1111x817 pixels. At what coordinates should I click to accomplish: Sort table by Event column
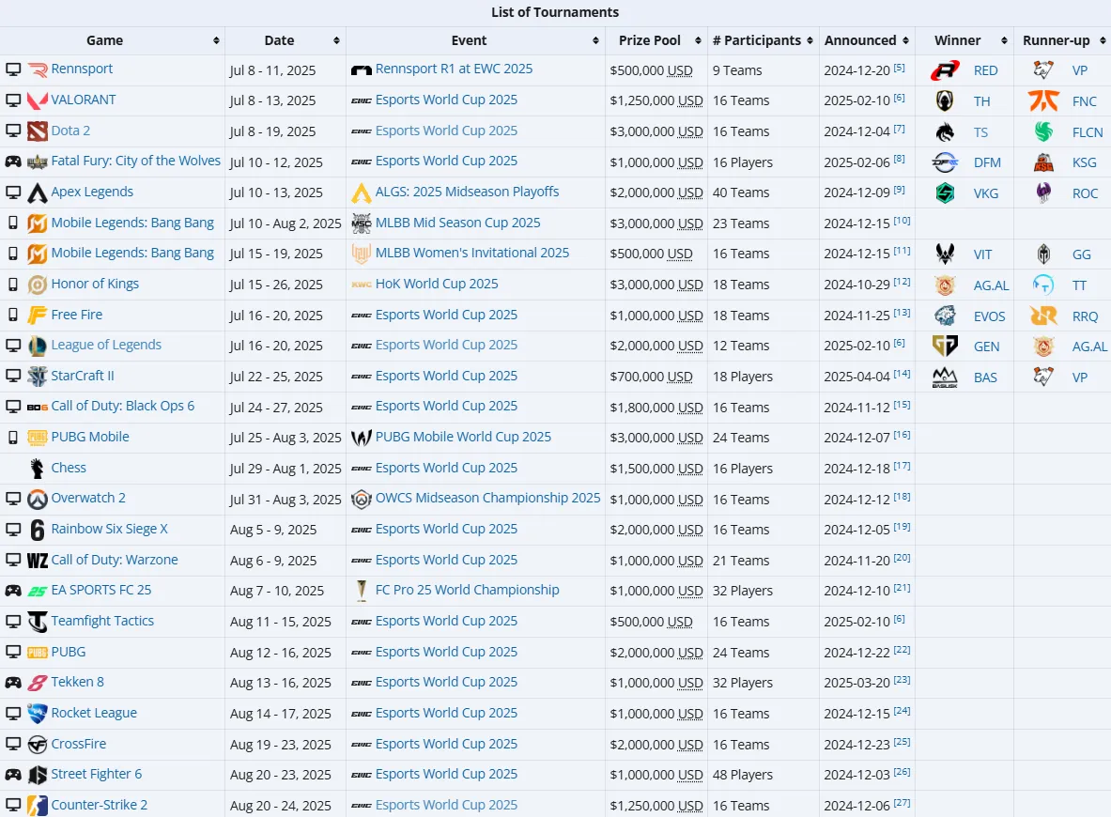[595, 41]
